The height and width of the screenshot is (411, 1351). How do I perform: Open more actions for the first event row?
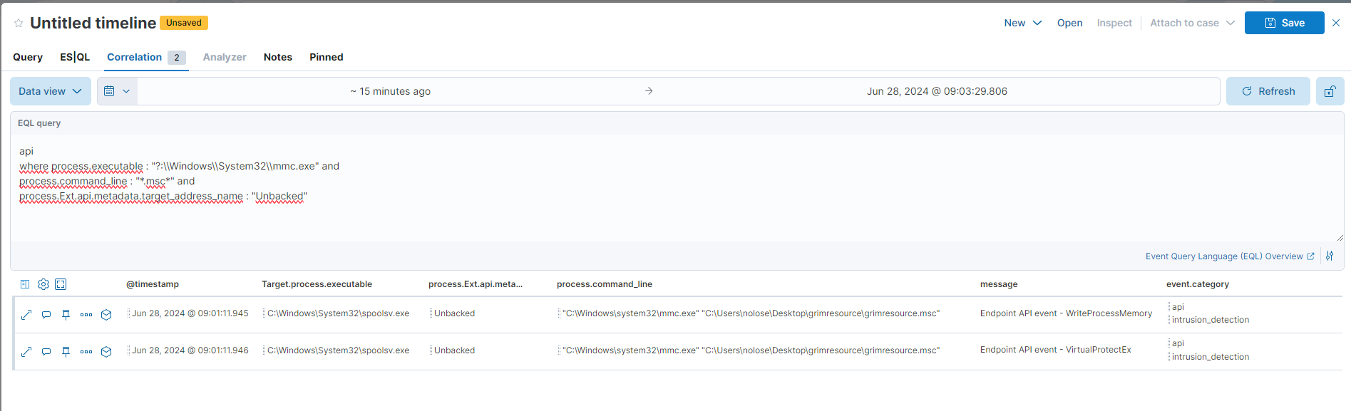tap(86, 315)
